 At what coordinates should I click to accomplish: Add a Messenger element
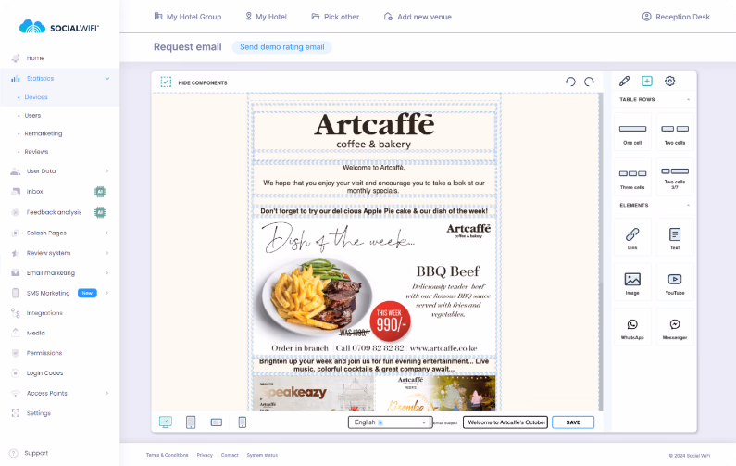click(x=675, y=327)
